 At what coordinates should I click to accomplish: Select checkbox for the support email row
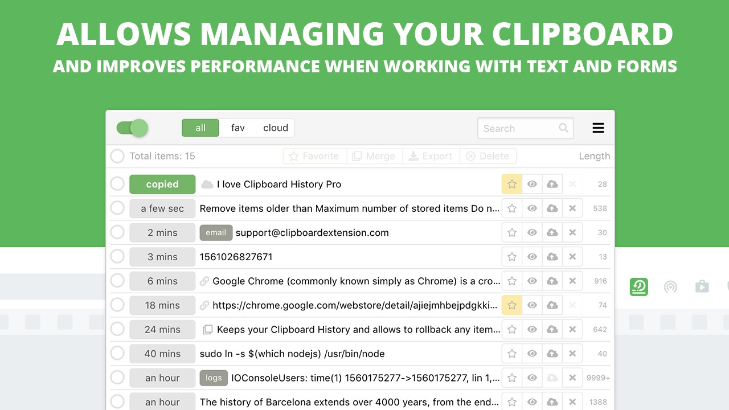pyautogui.click(x=117, y=232)
